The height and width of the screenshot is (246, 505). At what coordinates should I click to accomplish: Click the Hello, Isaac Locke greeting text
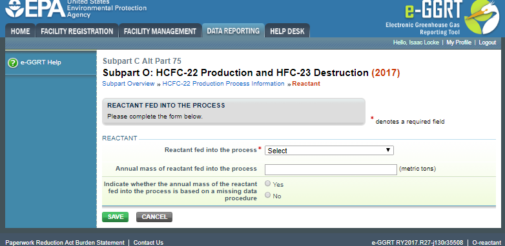[x=416, y=43]
